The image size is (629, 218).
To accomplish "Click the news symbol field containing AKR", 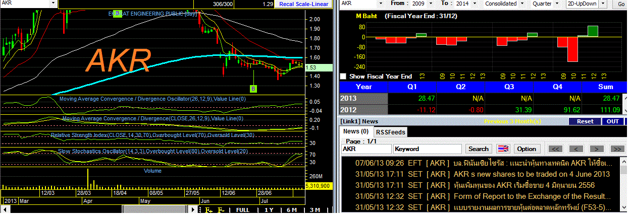I will [x=366, y=149].
